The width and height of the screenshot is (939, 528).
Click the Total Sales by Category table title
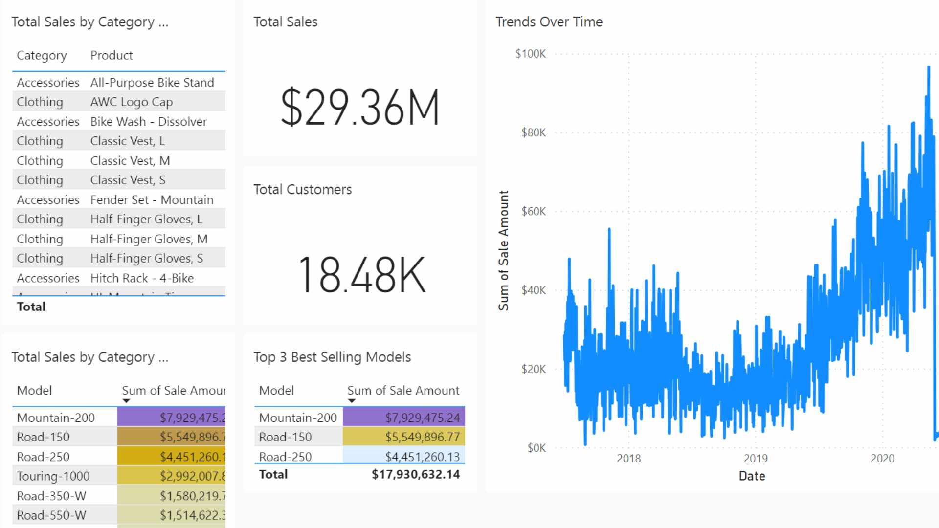pyautogui.click(x=90, y=22)
